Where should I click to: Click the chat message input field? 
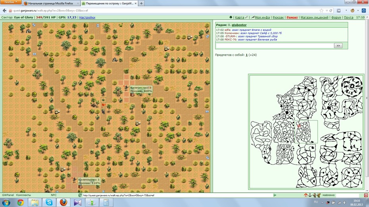pyautogui.click(x=275, y=46)
